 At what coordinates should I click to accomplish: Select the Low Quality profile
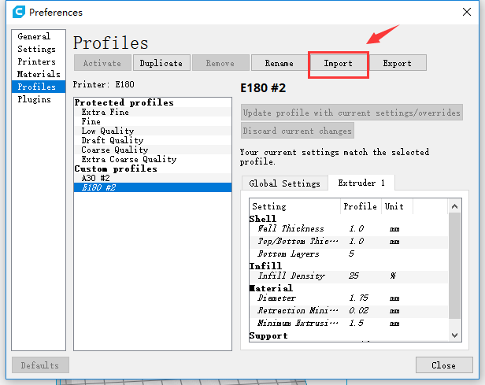[153, 131]
